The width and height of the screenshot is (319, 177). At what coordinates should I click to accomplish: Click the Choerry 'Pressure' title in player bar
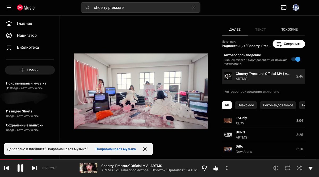(x=132, y=166)
